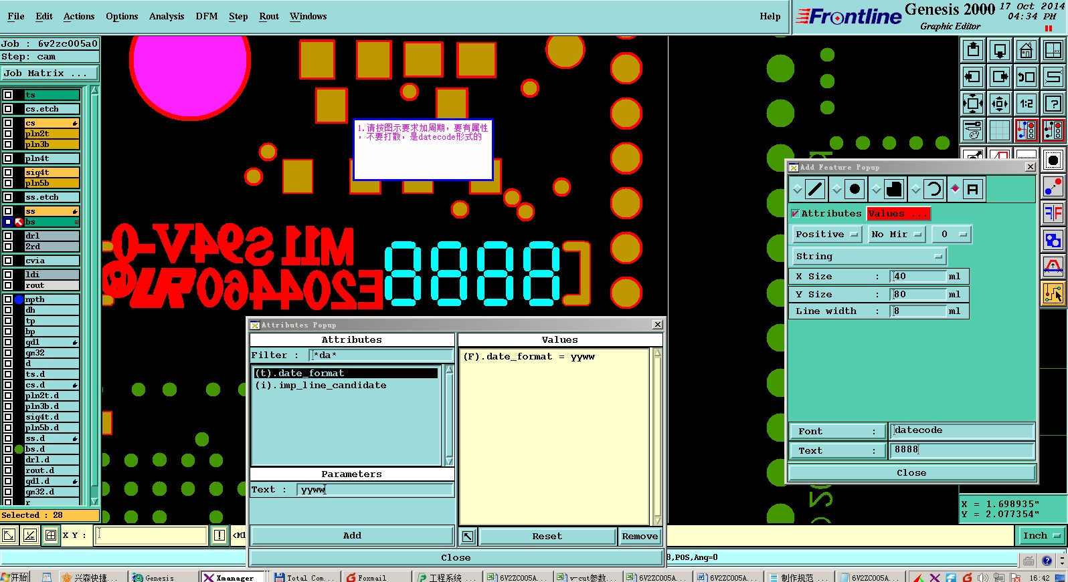Screen dimensions: 1068x582
Task: Toggle visibility box of the cvia layer
Action: tap(8, 261)
